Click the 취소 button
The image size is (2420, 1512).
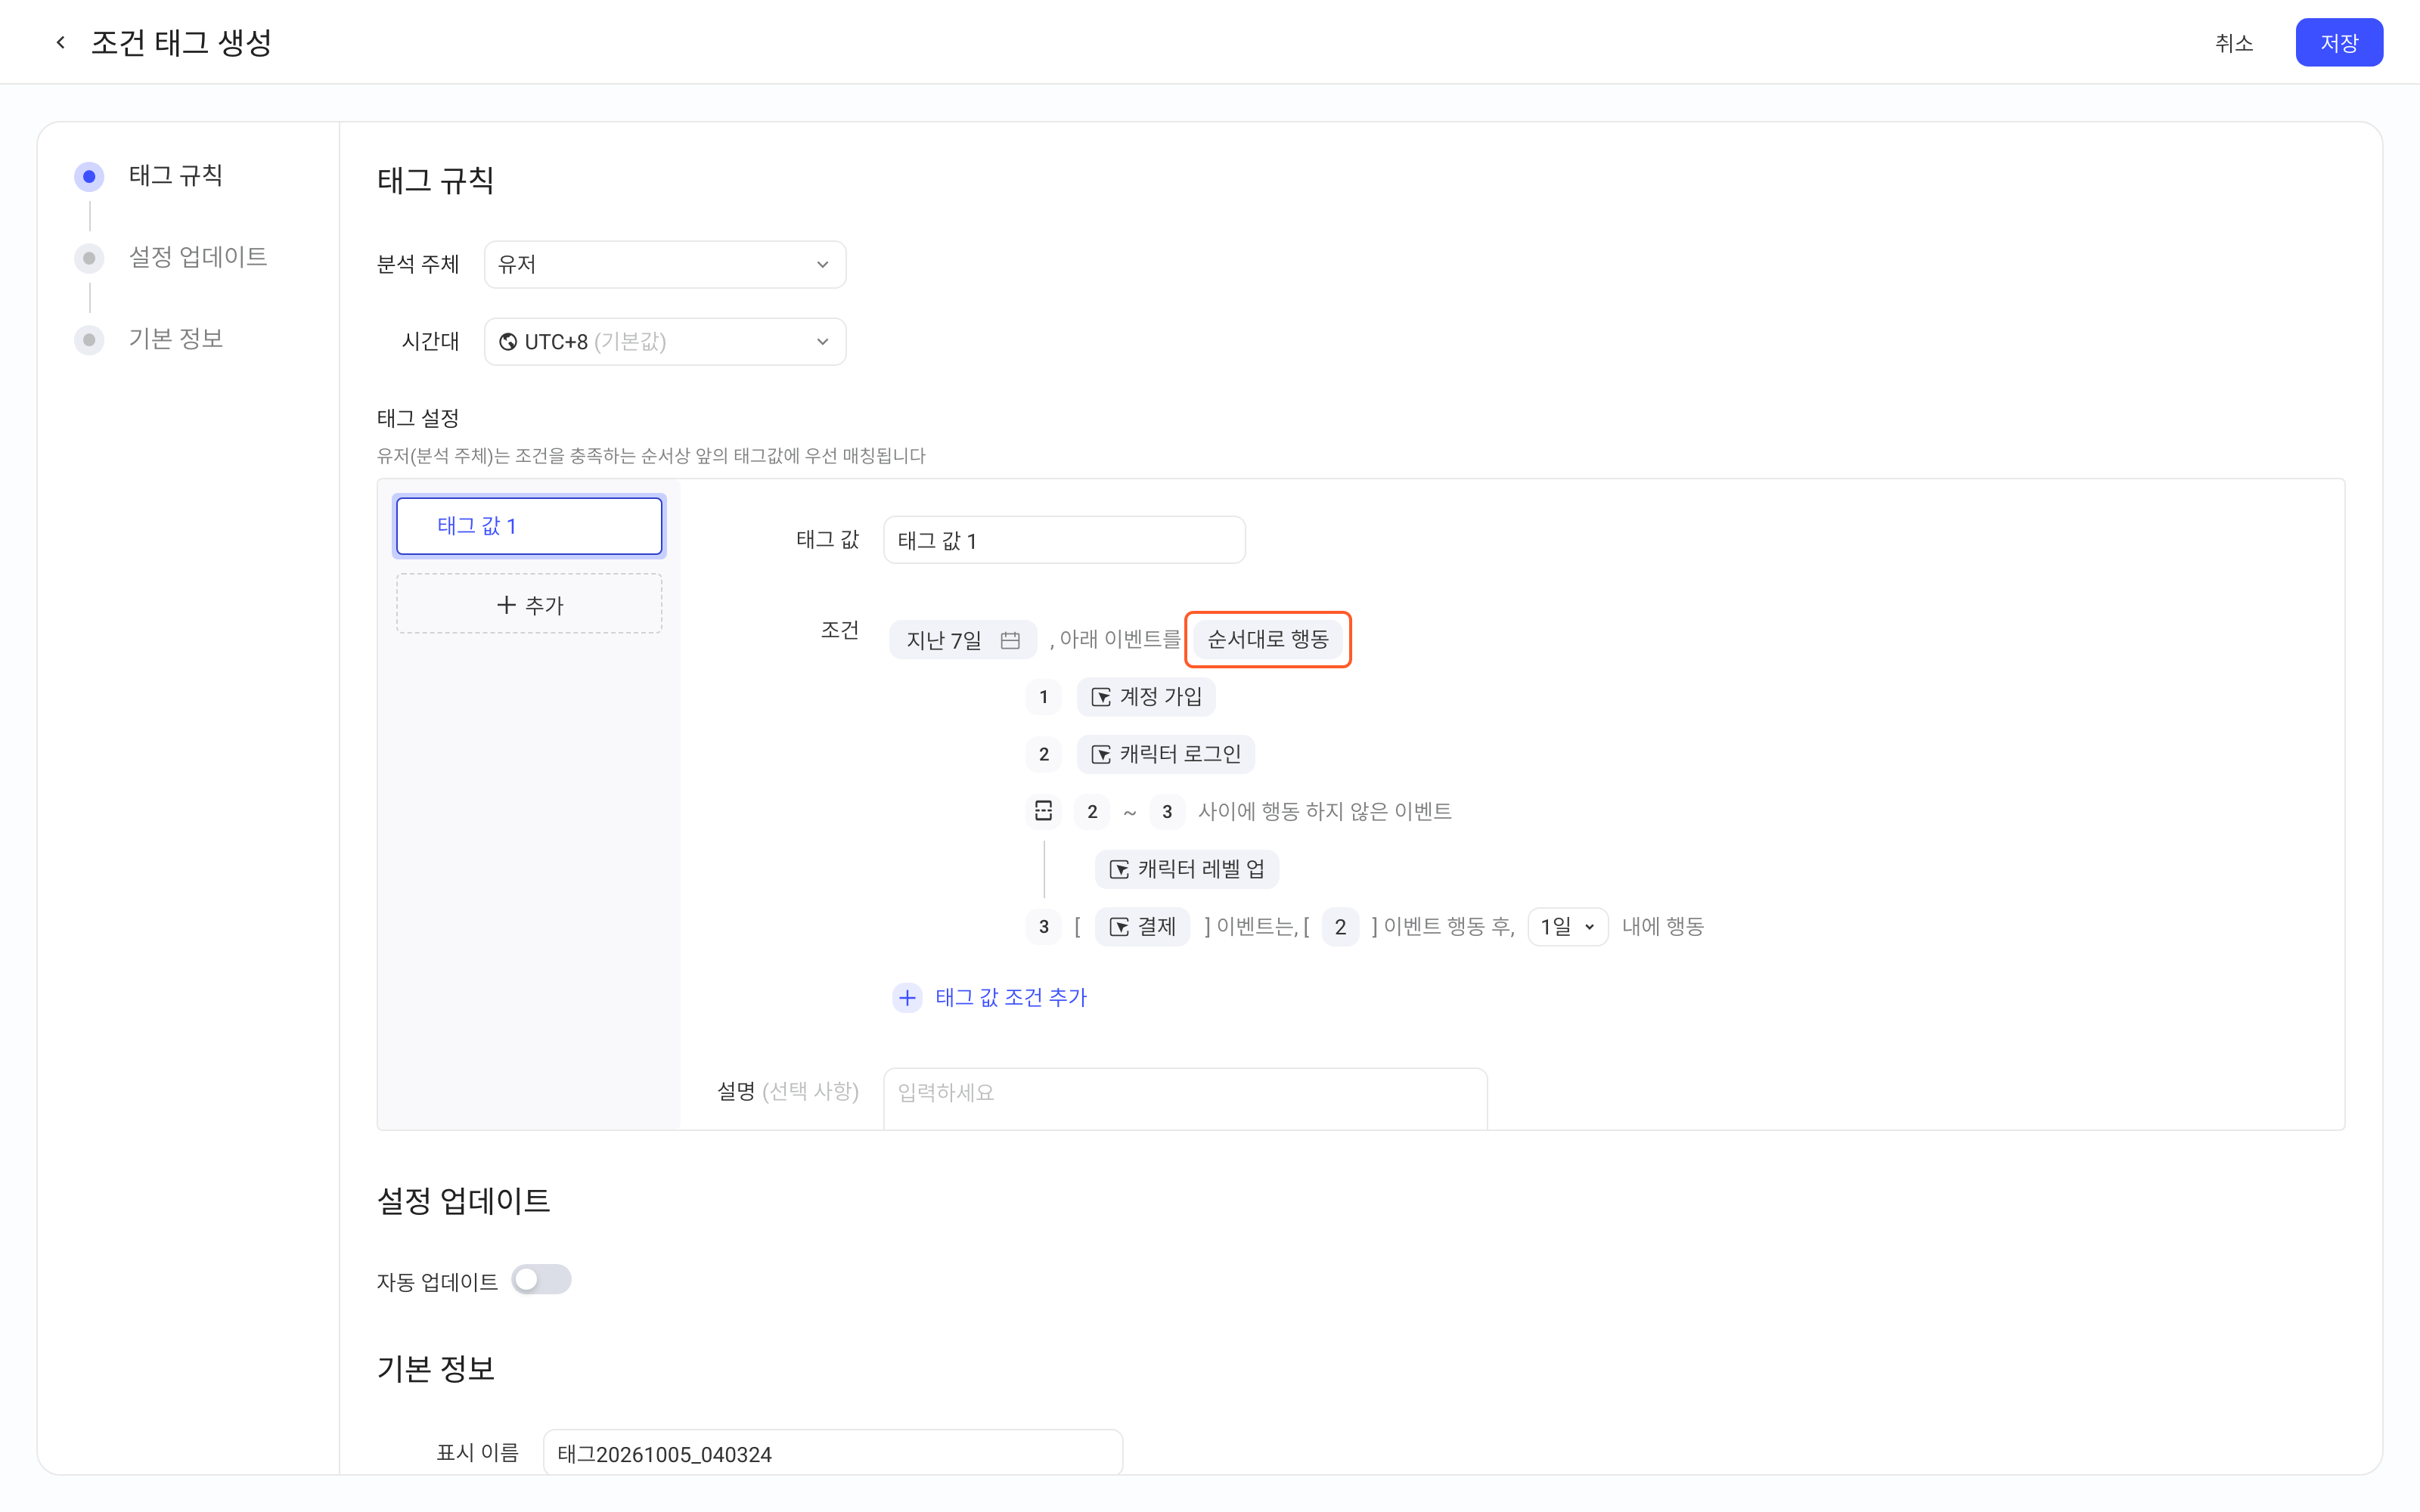pyautogui.click(x=2233, y=43)
